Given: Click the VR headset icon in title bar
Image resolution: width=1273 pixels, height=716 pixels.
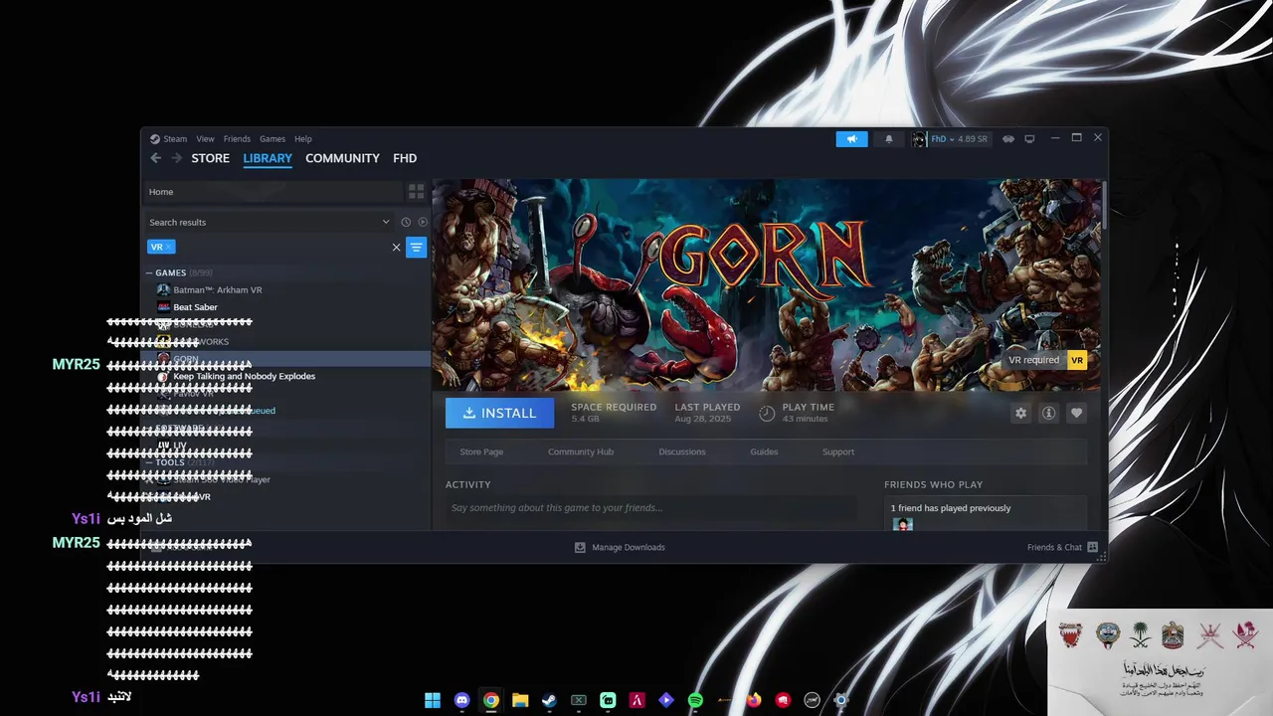Looking at the screenshot, I should 1008,139.
